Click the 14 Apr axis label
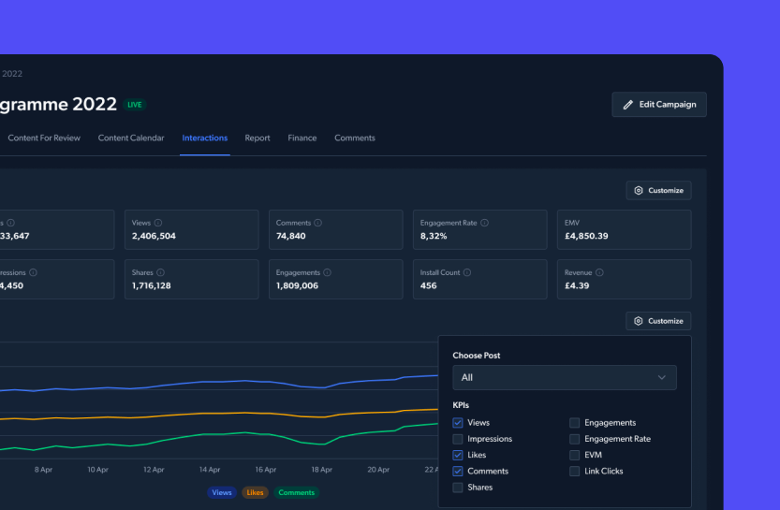Image resolution: width=780 pixels, height=510 pixels. pyautogui.click(x=210, y=470)
